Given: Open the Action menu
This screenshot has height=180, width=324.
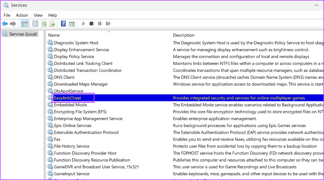Looking at the screenshot, I should [22, 15].
